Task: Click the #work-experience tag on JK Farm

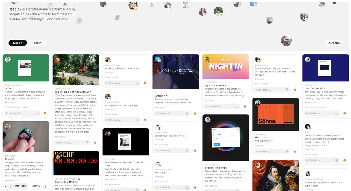Action: 13,107
